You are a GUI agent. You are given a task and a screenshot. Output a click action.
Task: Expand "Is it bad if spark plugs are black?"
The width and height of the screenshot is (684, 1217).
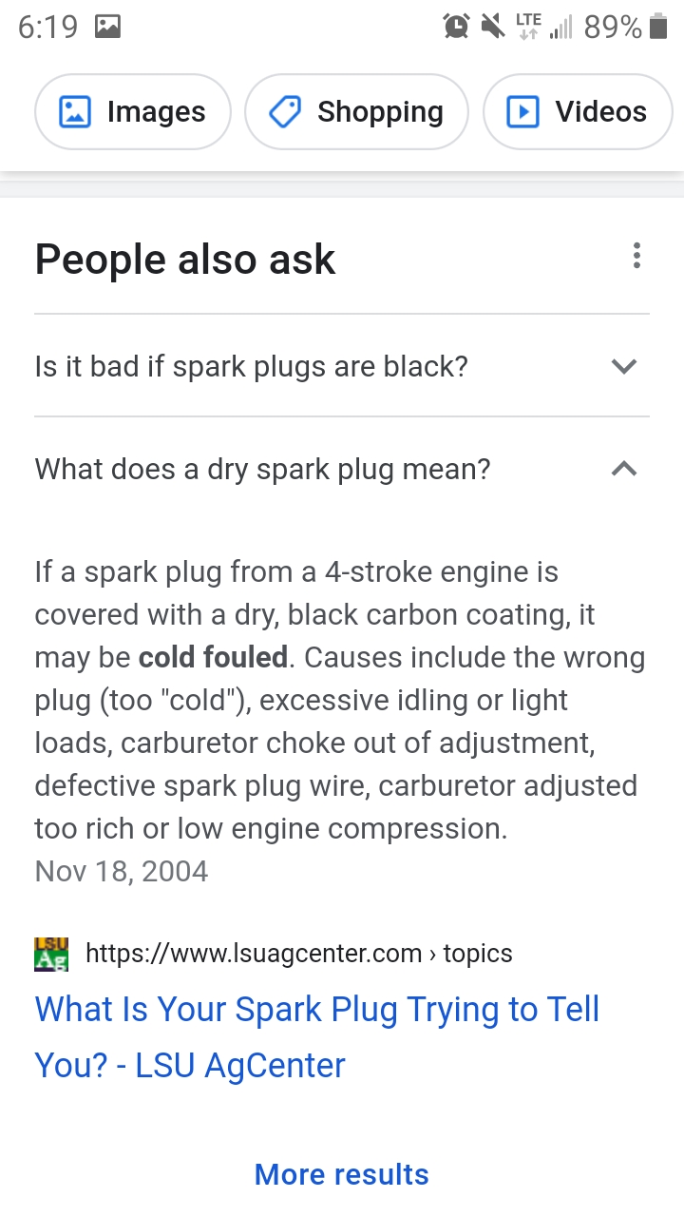pos(342,366)
